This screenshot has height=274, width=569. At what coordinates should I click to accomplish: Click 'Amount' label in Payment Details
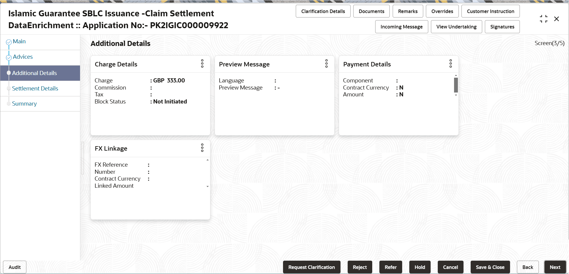[x=353, y=94]
